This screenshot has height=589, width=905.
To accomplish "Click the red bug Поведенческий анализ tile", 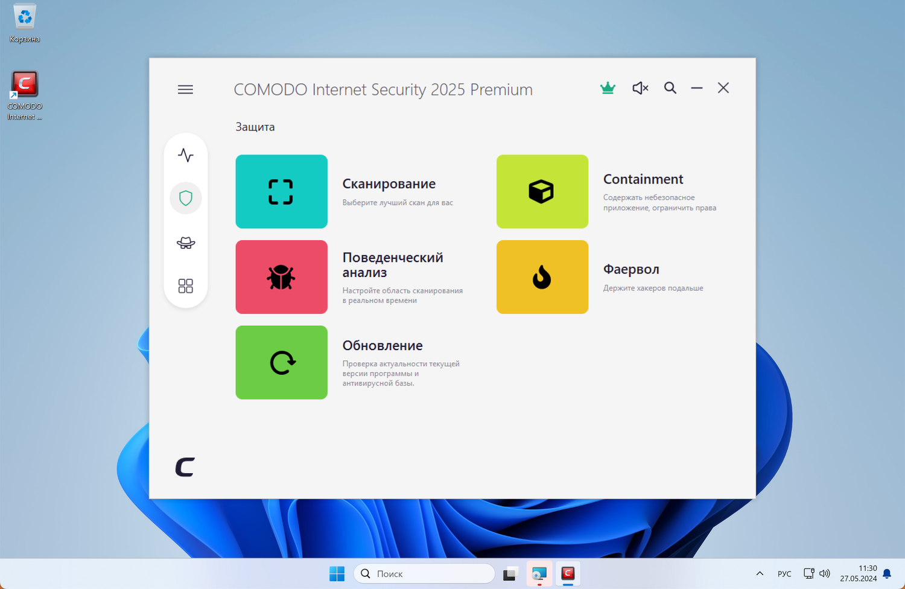I will [x=282, y=277].
